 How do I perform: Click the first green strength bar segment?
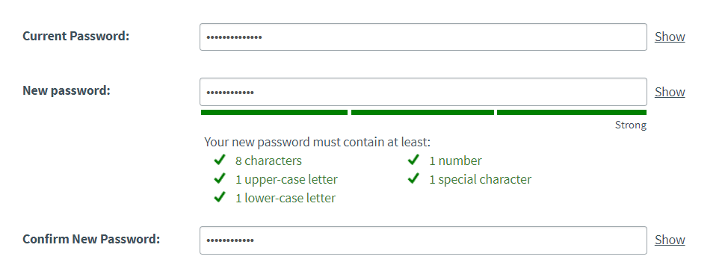[x=274, y=112]
